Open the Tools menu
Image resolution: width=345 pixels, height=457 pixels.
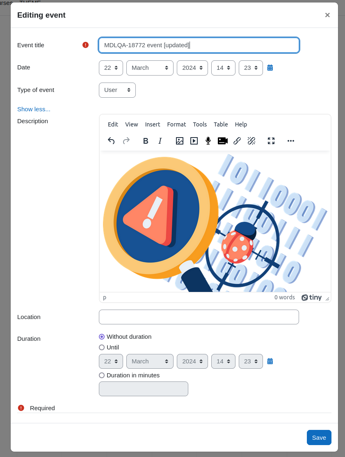point(200,124)
